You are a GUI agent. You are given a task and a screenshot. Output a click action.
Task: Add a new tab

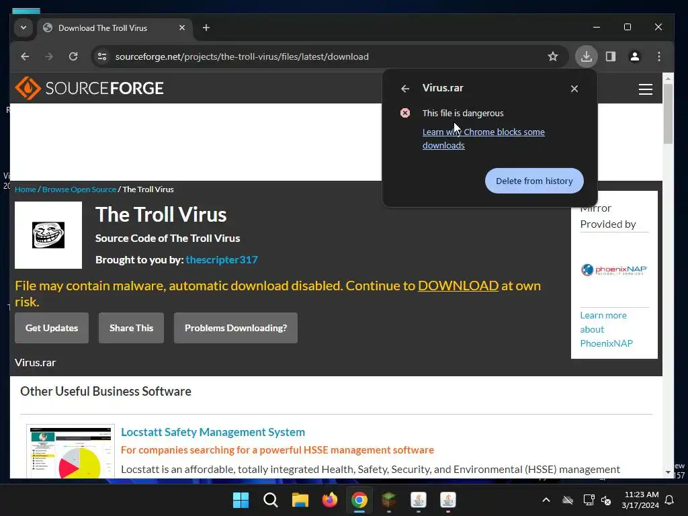click(206, 28)
